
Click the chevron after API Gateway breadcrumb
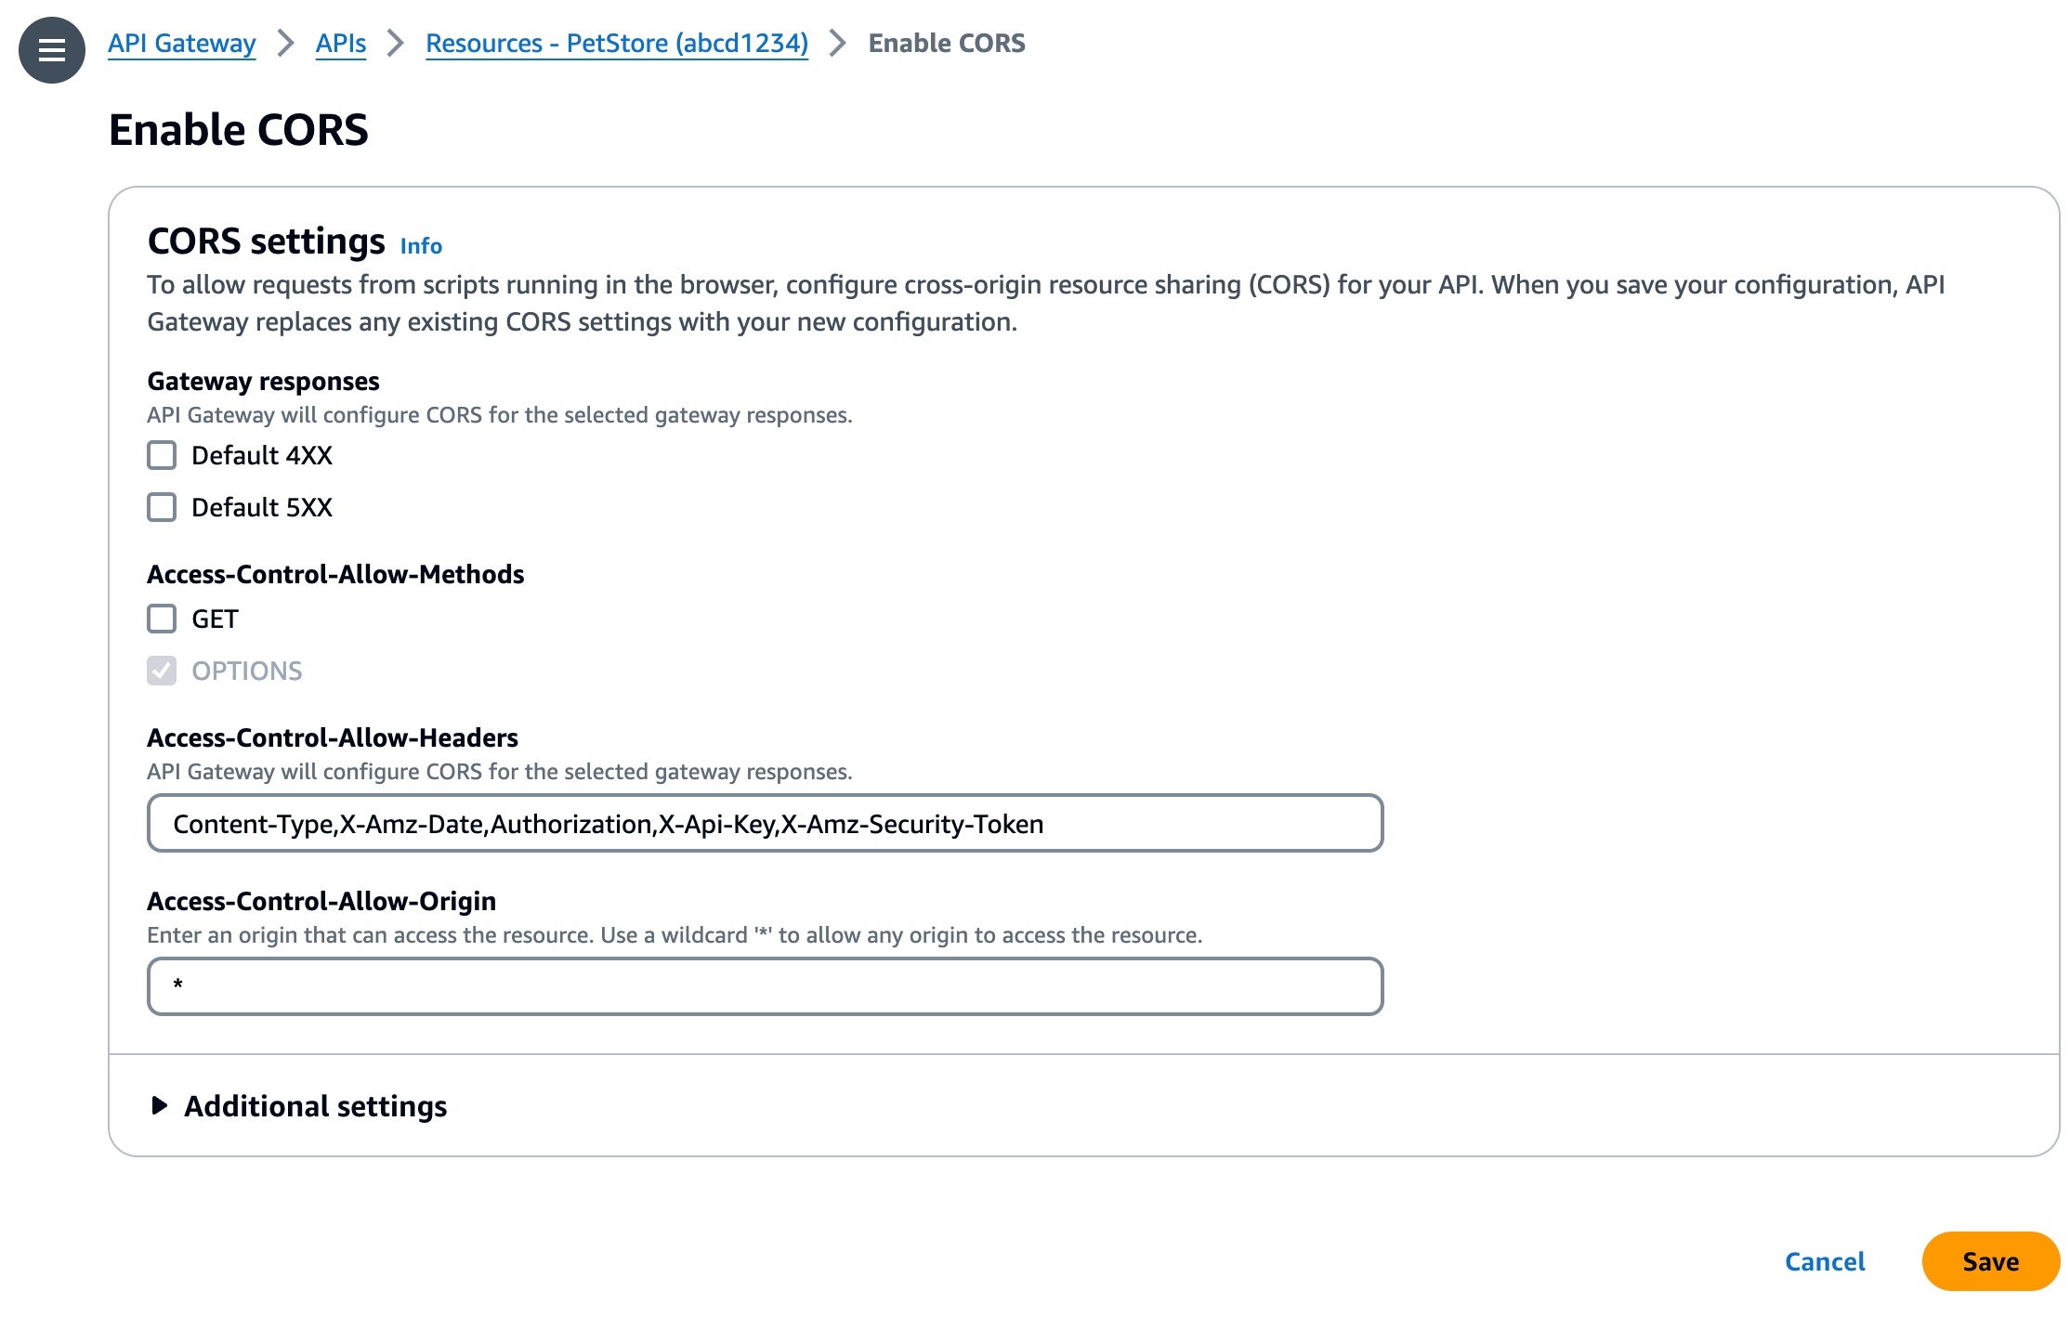tap(287, 43)
